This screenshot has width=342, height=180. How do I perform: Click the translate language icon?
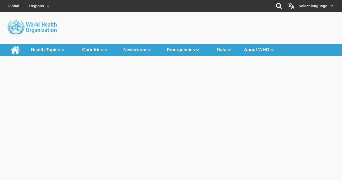(291, 6)
